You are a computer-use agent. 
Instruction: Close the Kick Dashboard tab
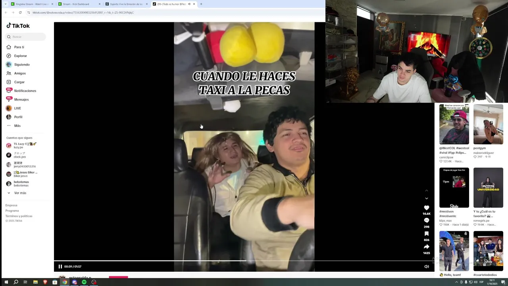pos(100,4)
